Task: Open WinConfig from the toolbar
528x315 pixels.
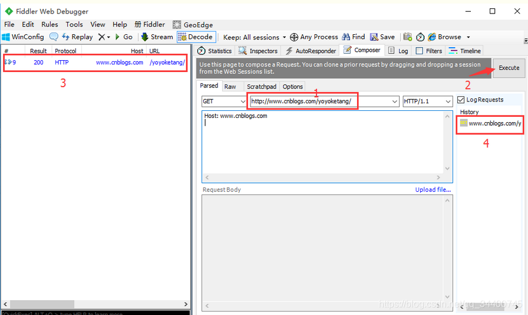Action: point(23,37)
